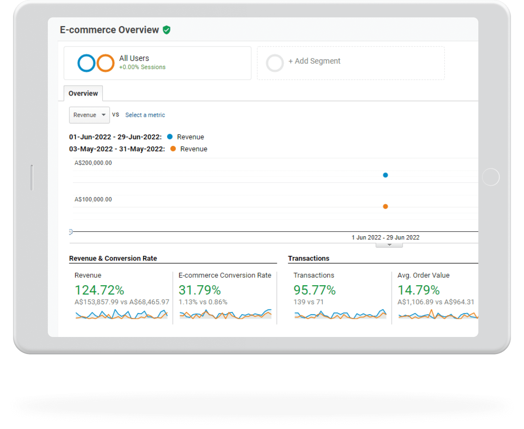Click the Select a metric link
Image resolution: width=524 pixels, height=429 pixels.
(x=145, y=115)
